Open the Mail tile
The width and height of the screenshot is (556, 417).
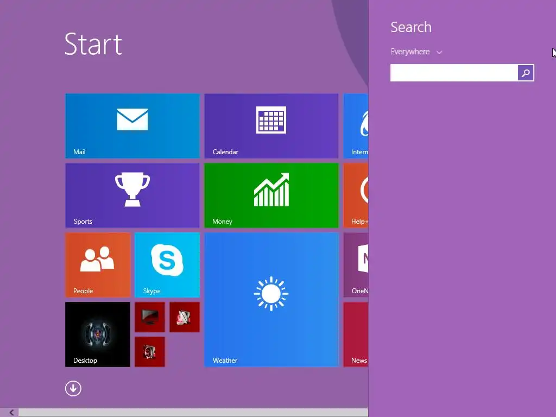tap(132, 126)
